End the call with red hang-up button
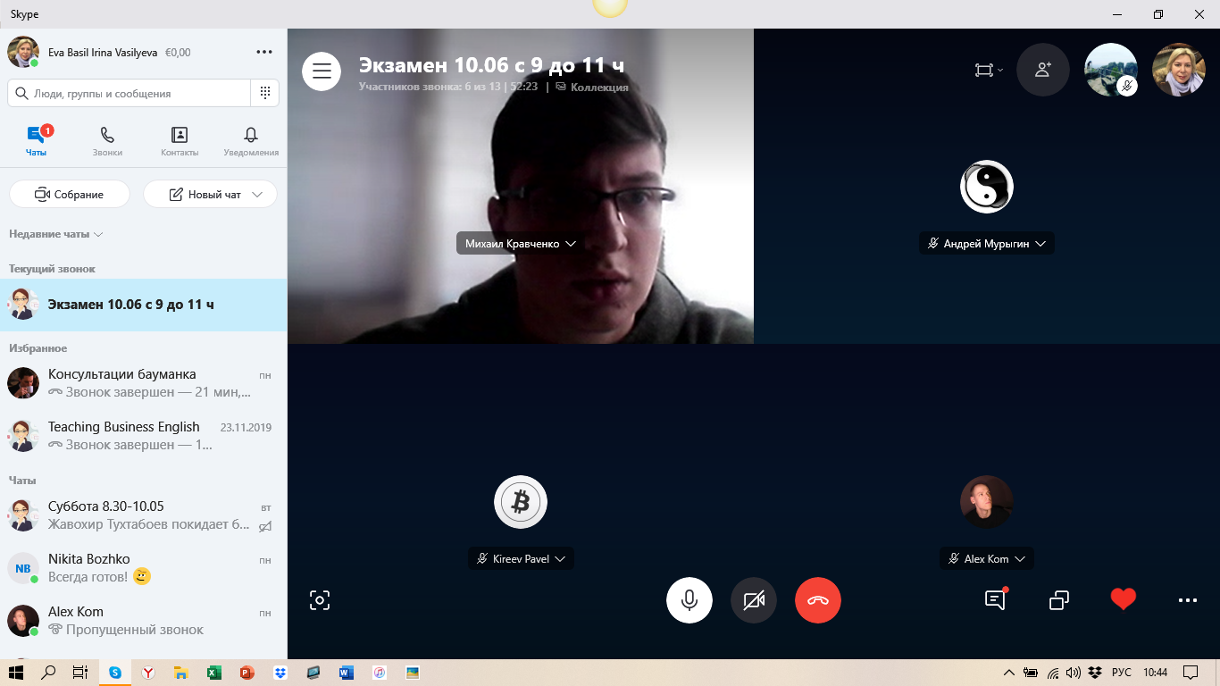The width and height of the screenshot is (1220, 686). click(818, 600)
